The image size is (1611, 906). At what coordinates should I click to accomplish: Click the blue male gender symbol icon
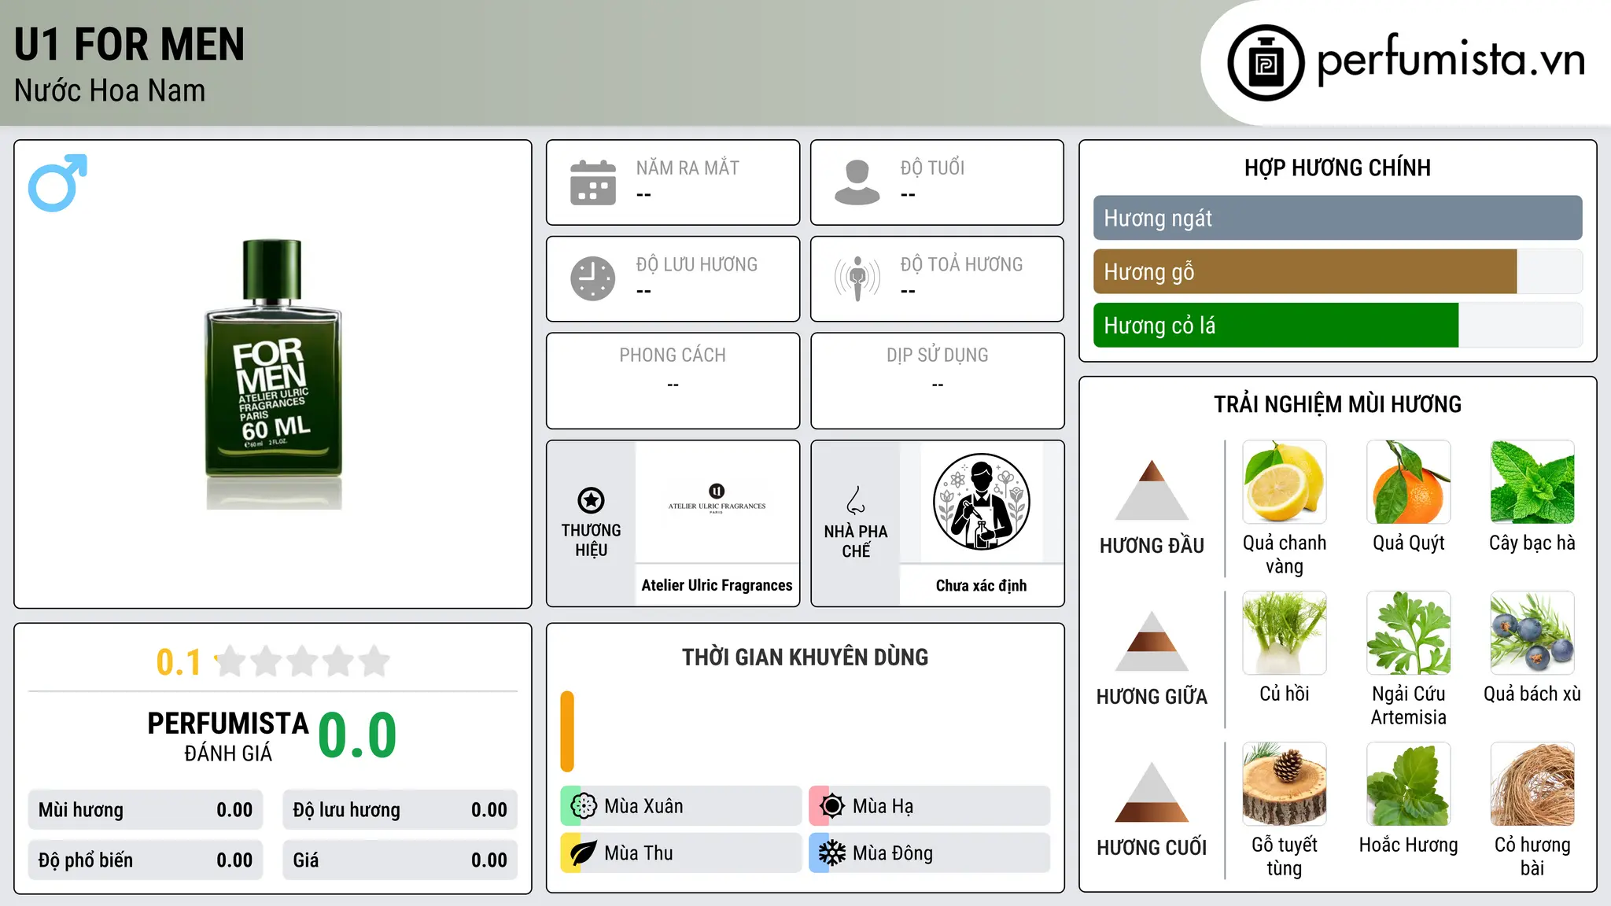[x=57, y=182]
